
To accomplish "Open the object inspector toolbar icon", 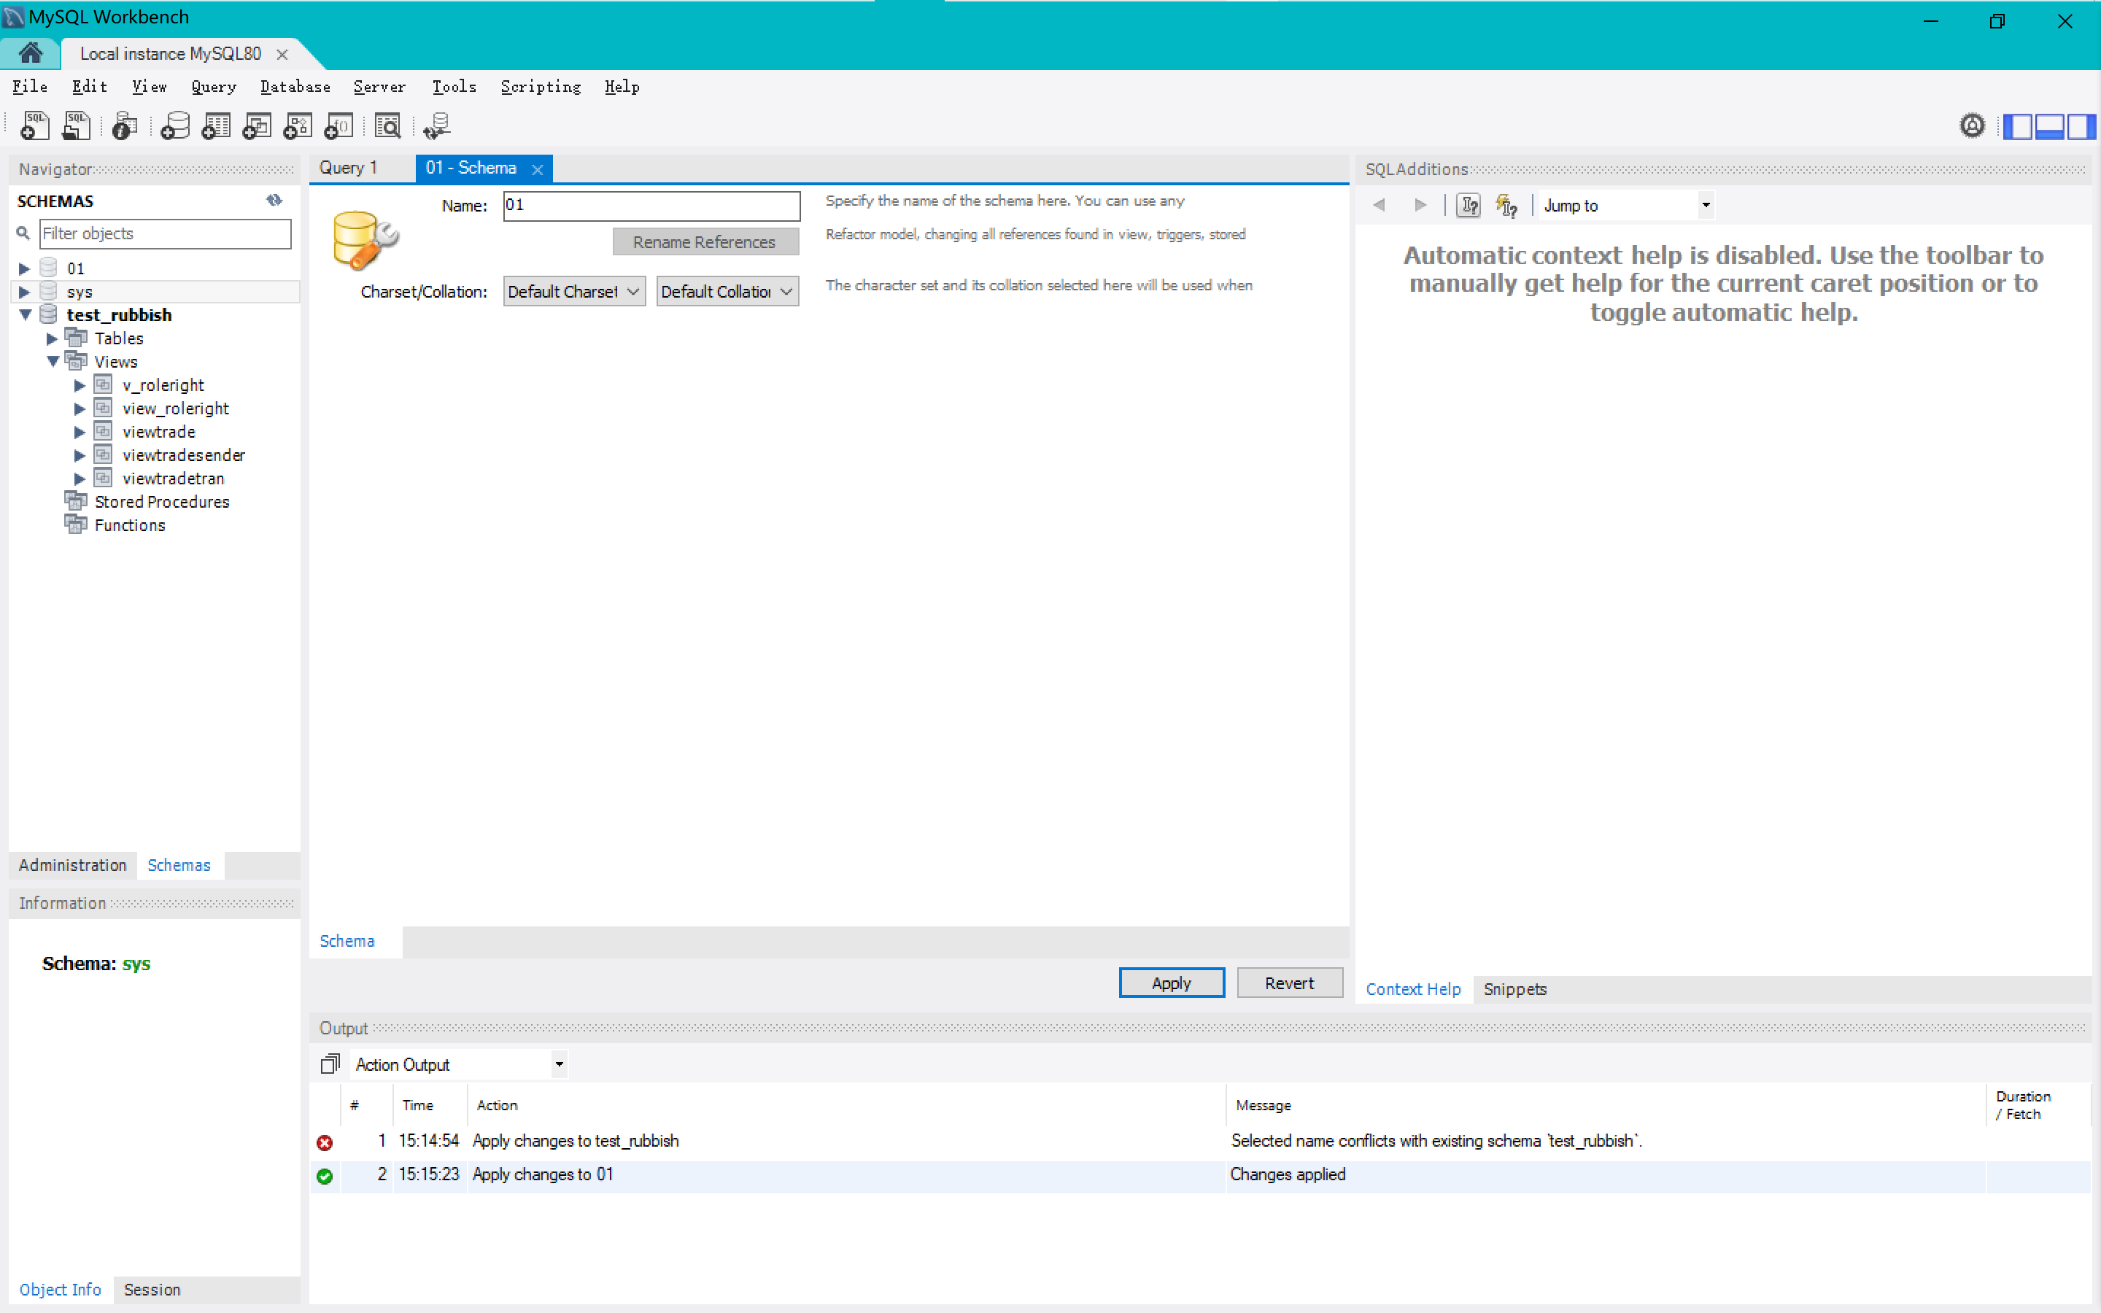I will [x=124, y=126].
